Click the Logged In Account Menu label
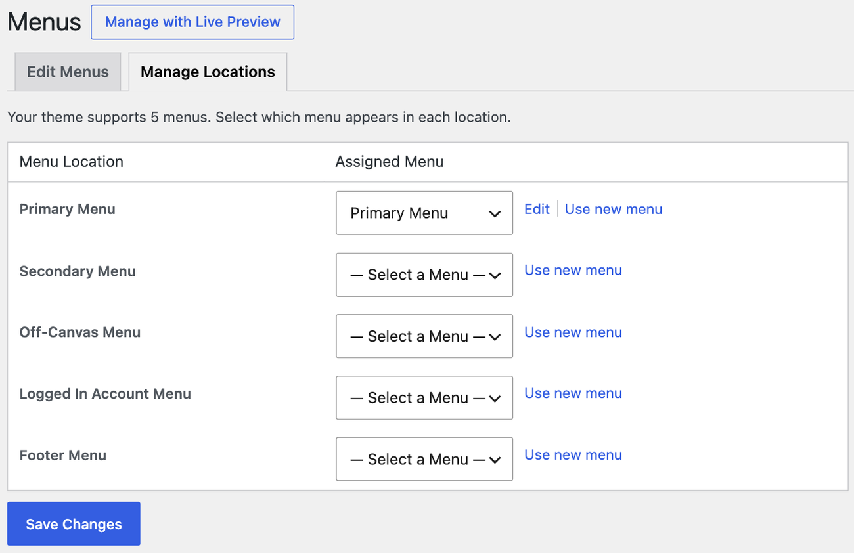Image resolution: width=854 pixels, height=553 pixels. 105,394
